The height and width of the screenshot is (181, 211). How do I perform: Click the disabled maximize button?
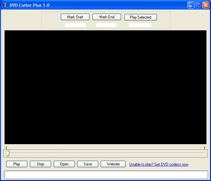pyautogui.click(x=198, y=5)
